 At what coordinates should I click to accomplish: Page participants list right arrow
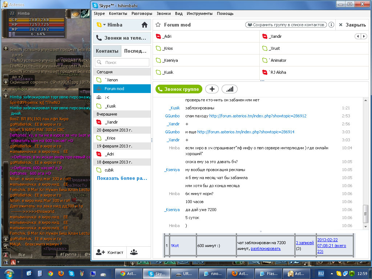[x=364, y=36]
